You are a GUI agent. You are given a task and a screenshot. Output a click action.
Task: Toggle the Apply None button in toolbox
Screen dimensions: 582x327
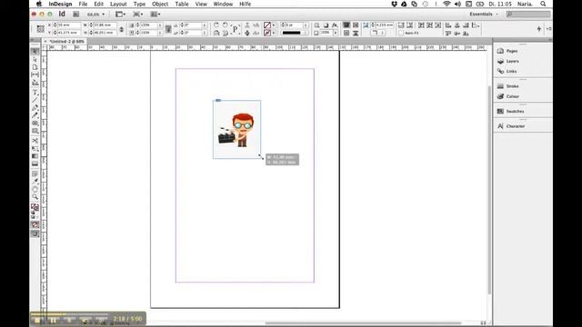(35, 224)
